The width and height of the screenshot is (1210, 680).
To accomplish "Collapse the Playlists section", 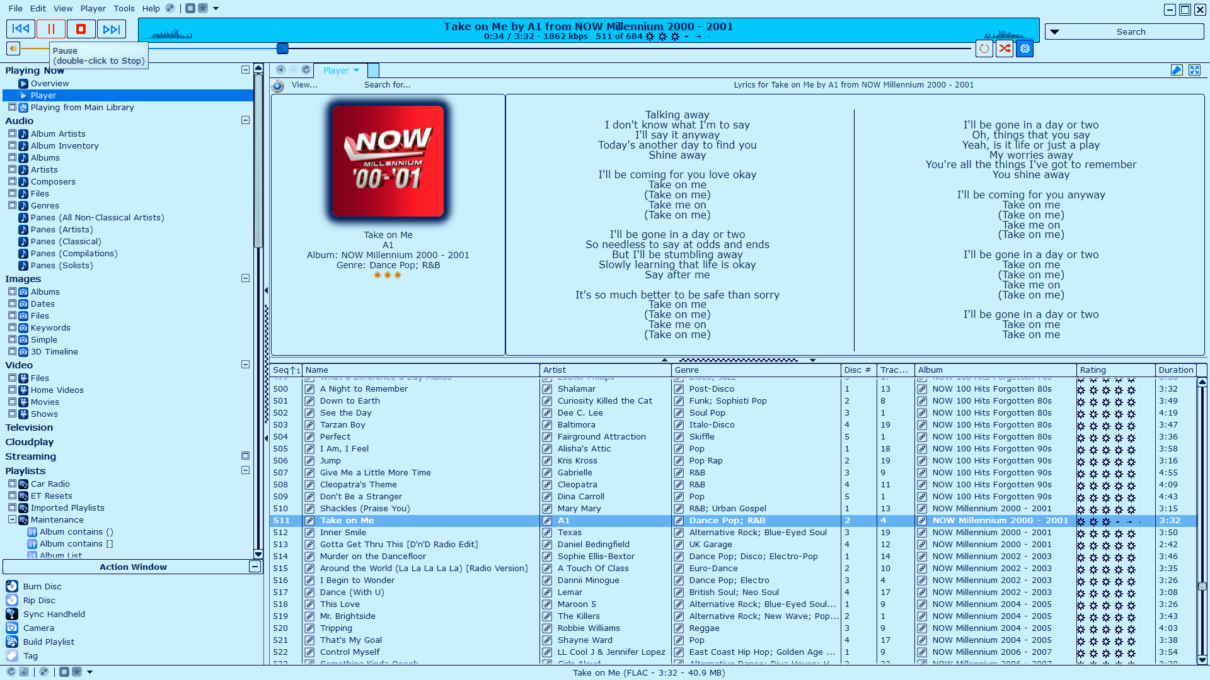I will [245, 470].
